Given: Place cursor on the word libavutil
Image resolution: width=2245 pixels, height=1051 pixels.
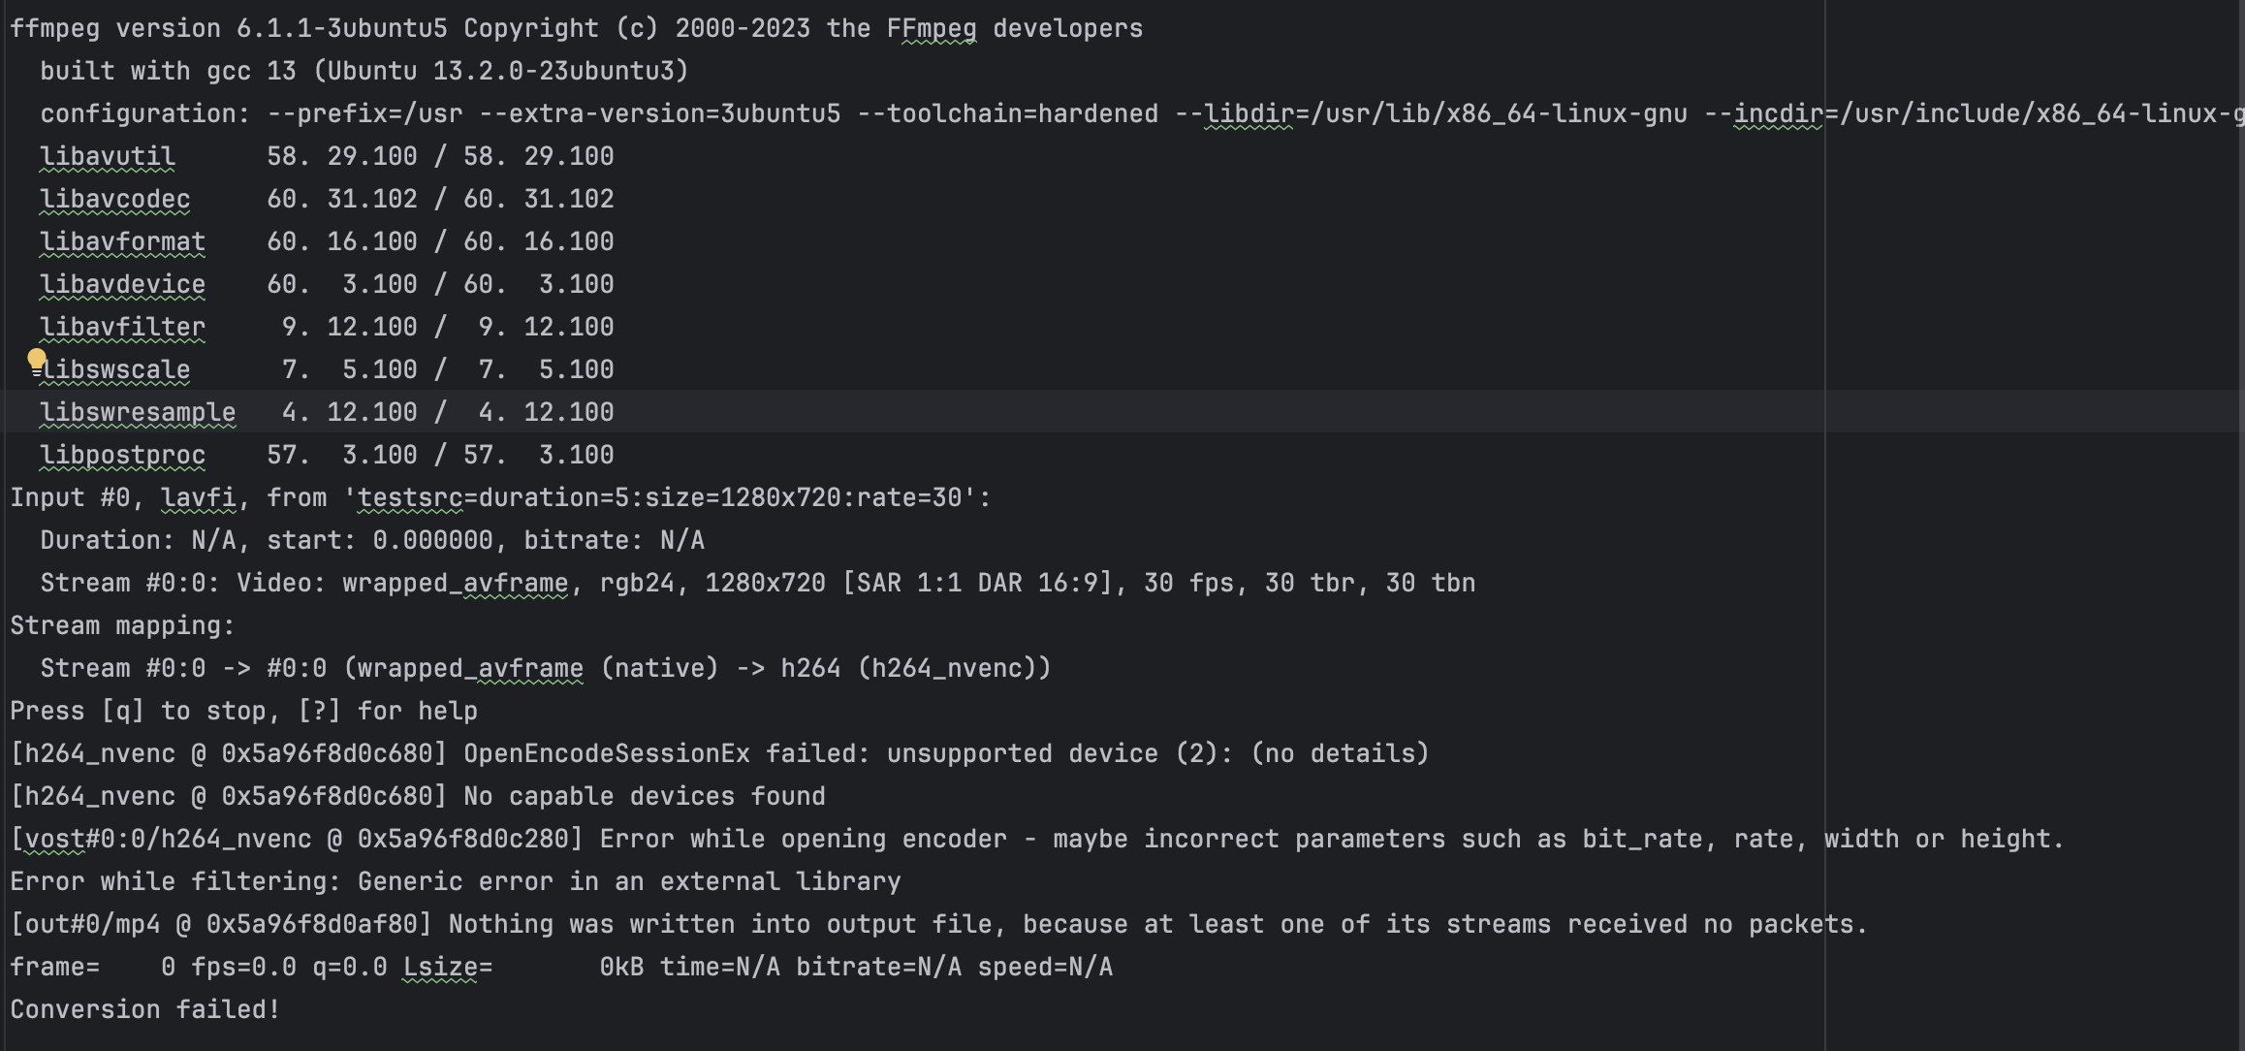Looking at the screenshot, I should click(108, 156).
